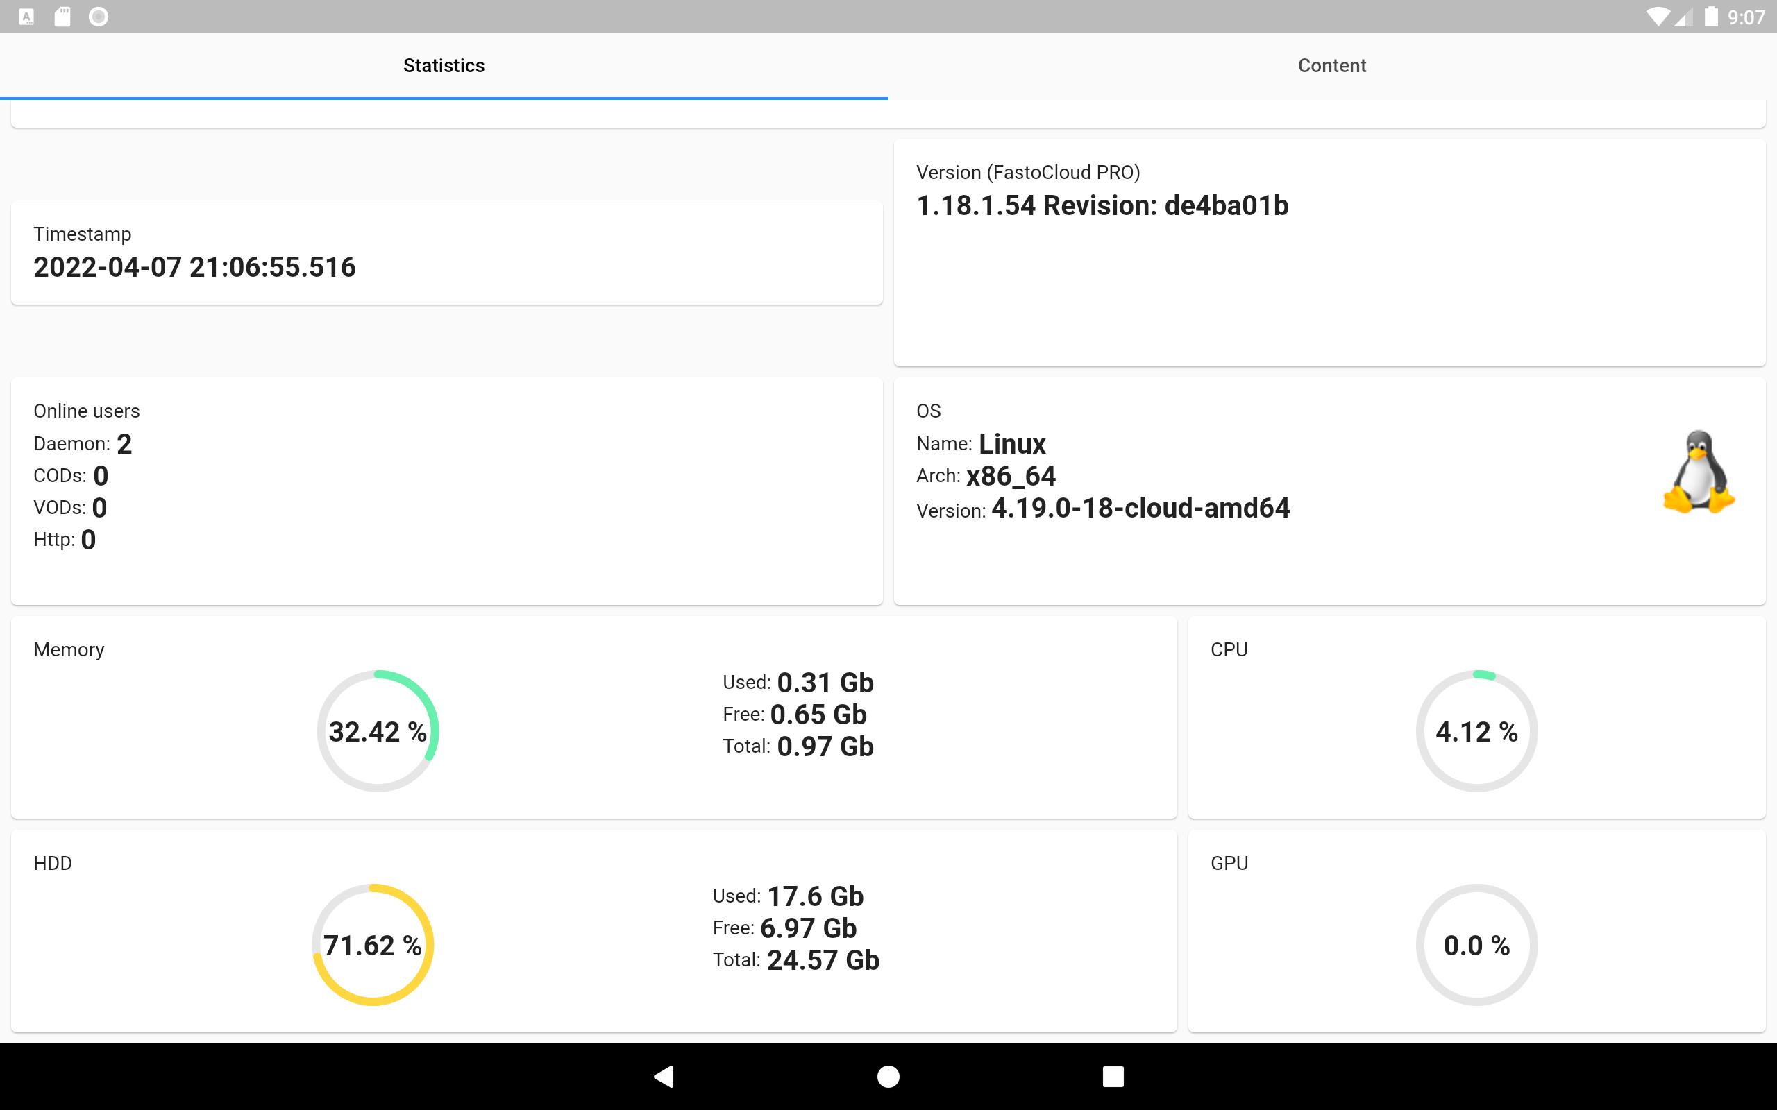
Task: Click the GPU usage gauge 0.0 %
Action: pos(1476,945)
